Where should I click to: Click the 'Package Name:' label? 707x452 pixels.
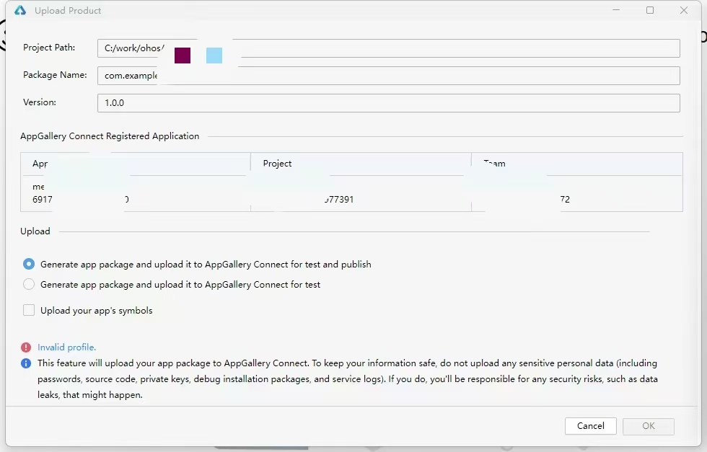(55, 75)
